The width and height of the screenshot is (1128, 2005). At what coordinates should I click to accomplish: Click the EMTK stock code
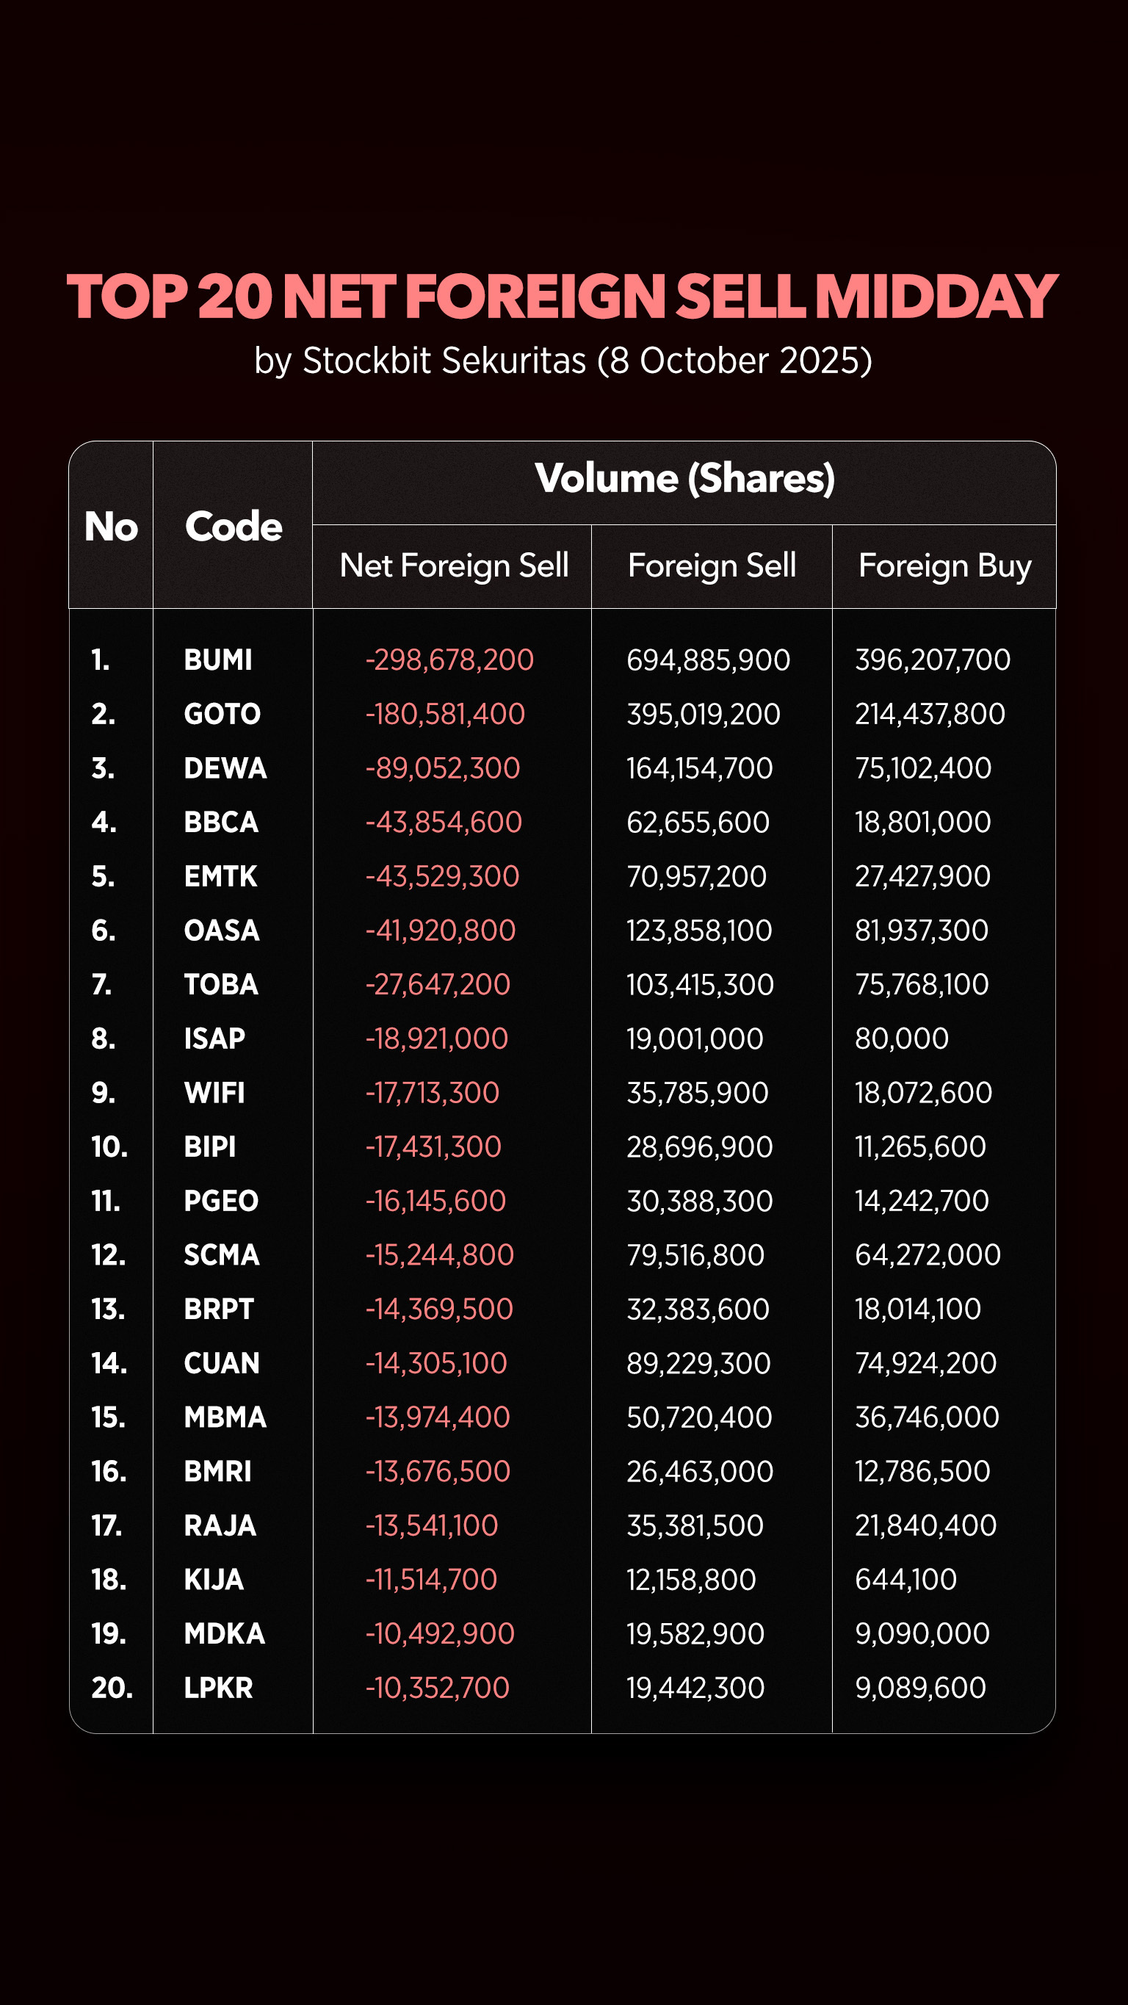(x=220, y=876)
